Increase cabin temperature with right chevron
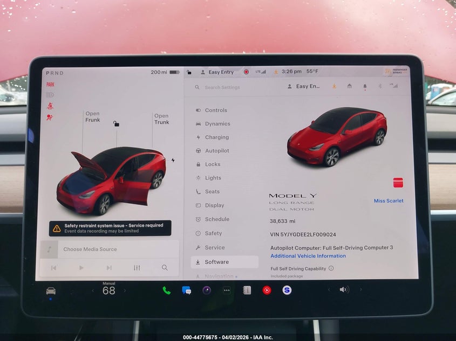 [x=125, y=291]
